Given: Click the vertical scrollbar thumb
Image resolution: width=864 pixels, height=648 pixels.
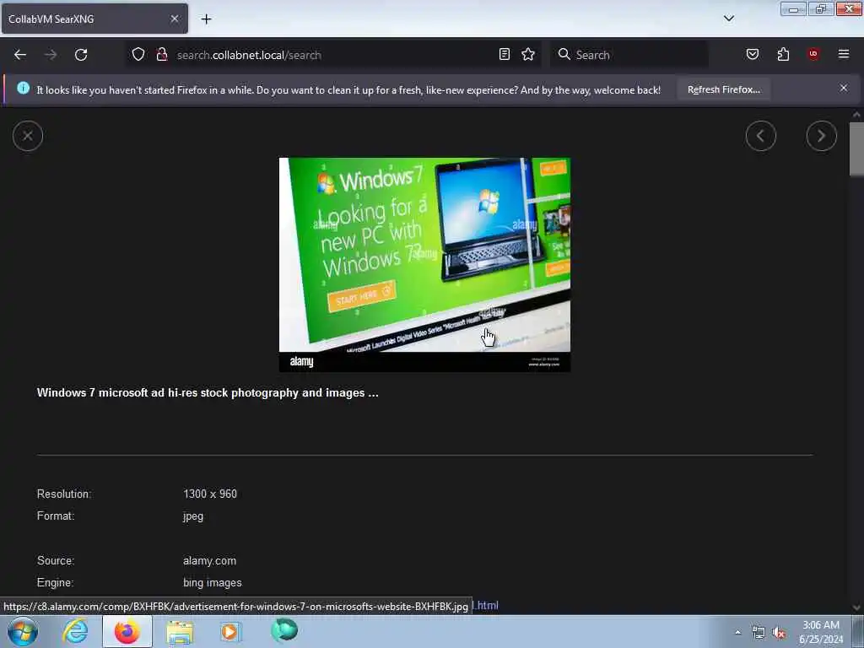Looking at the screenshot, I should point(856,148).
